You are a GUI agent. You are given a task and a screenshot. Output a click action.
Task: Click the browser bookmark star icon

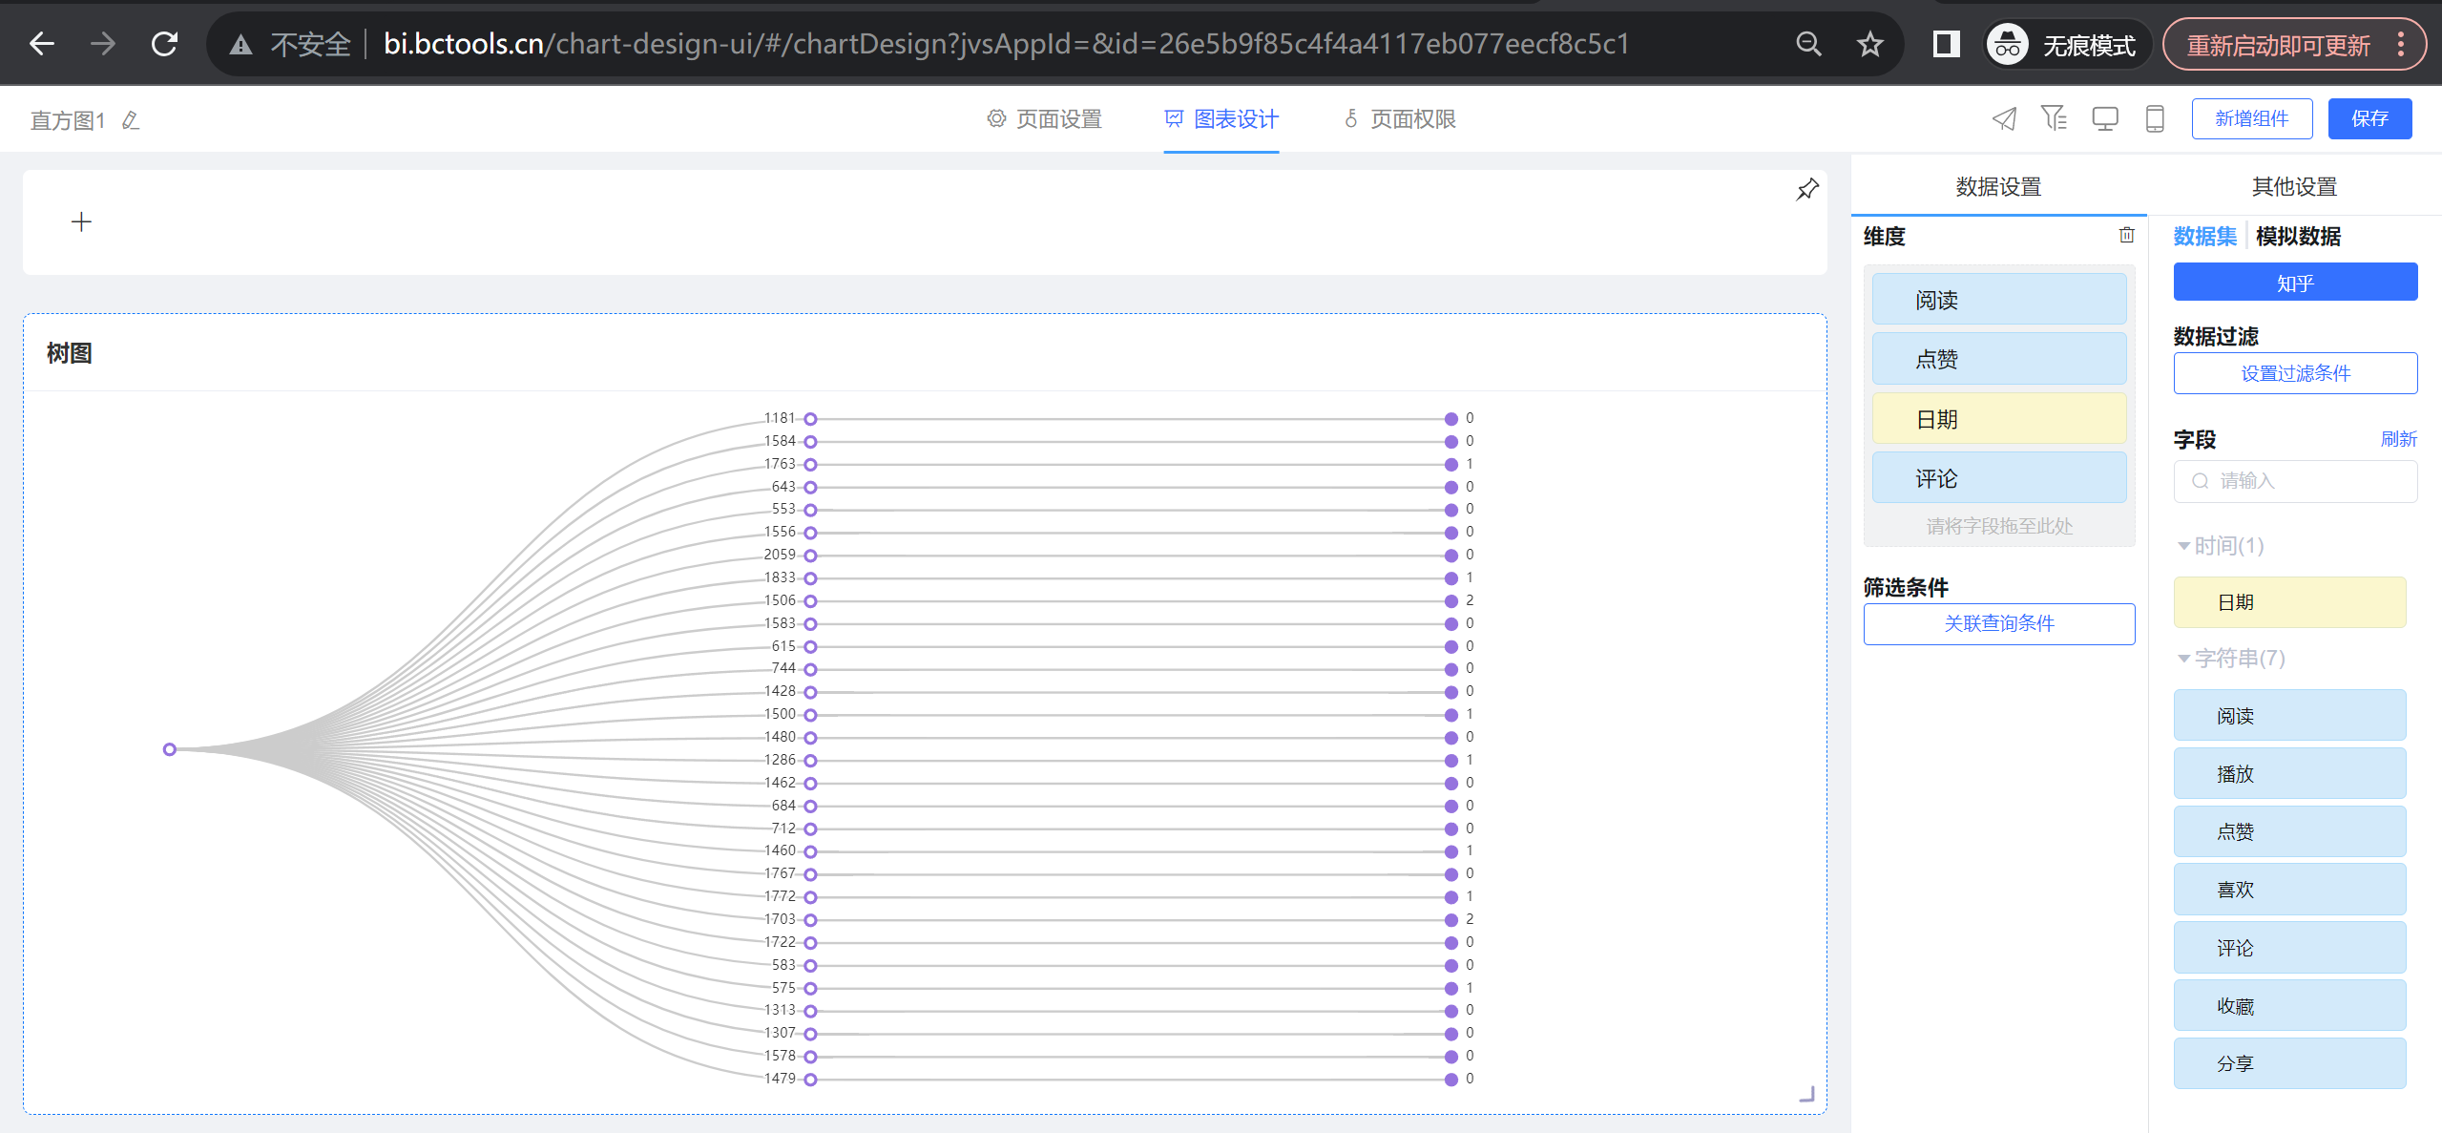point(1869,44)
